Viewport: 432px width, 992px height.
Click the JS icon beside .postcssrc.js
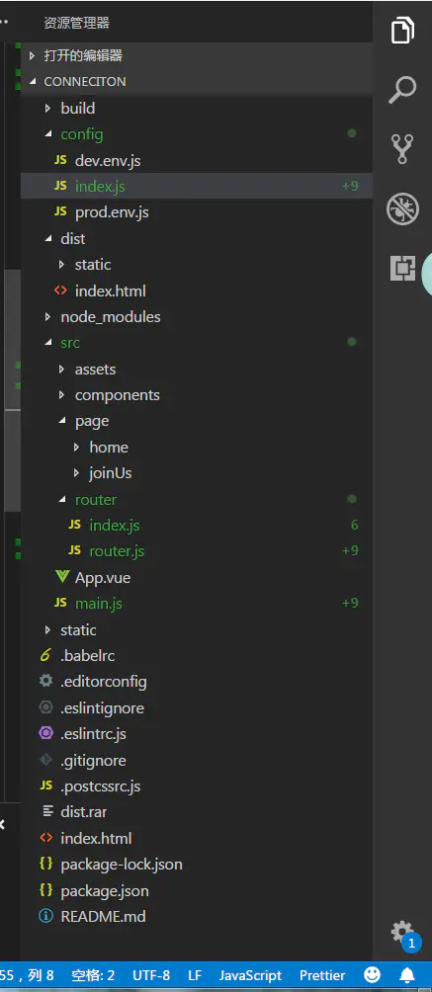point(45,785)
